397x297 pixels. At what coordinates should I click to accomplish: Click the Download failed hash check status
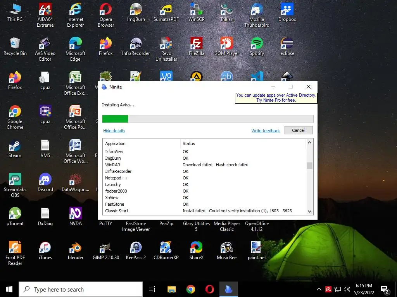216,165
